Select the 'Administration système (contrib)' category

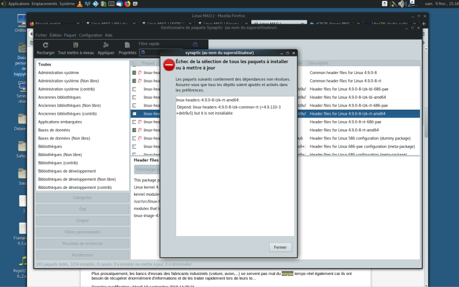click(83, 89)
